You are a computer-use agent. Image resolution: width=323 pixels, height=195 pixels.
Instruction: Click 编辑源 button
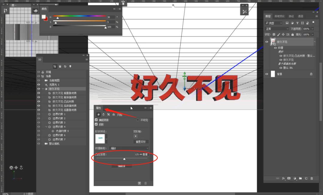122,166
